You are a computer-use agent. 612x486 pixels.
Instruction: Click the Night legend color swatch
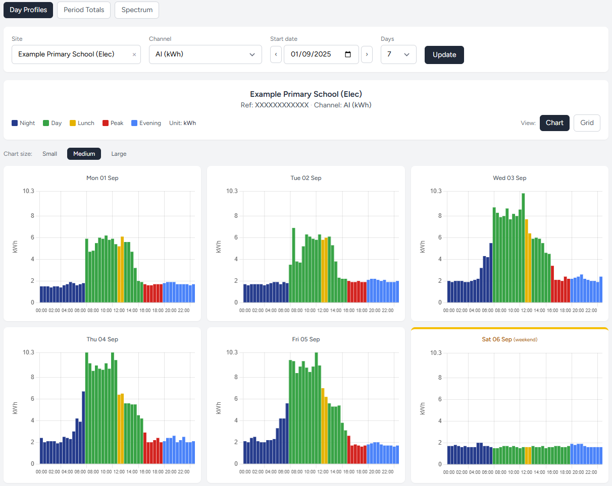coord(15,123)
